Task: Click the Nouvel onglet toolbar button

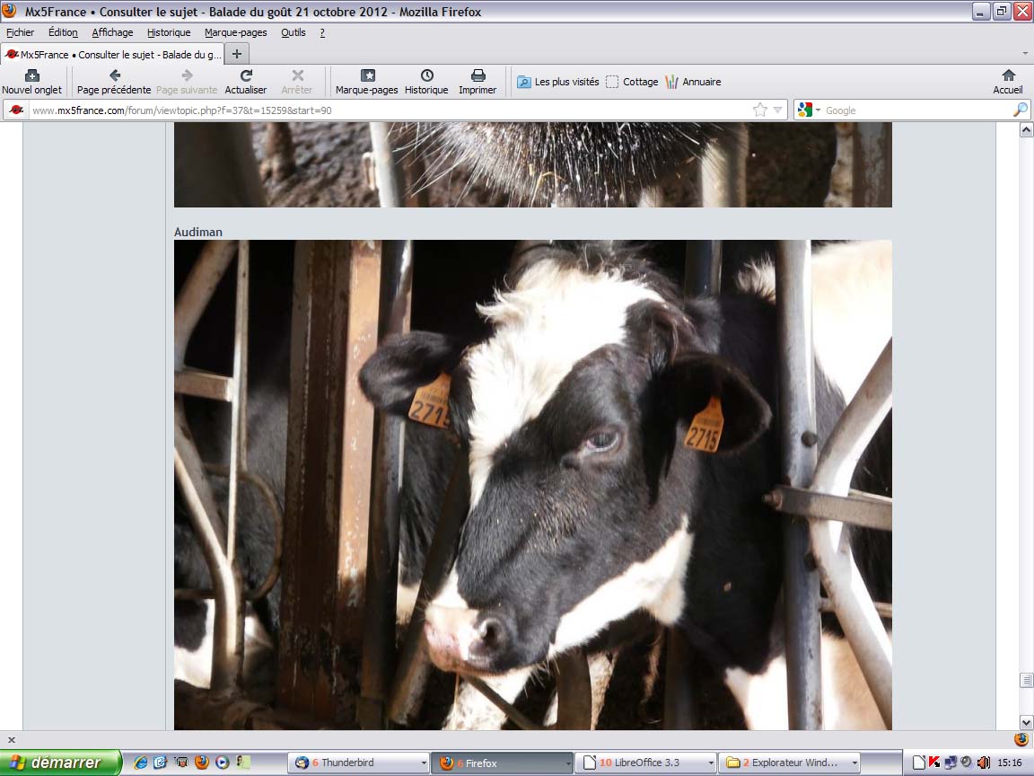Action: [31, 83]
